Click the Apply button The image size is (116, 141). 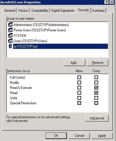(102, 136)
